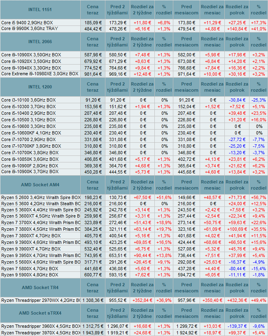Click the -25,3% percent difference
Screen dimensions: 268x336
(x=259, y=100)
